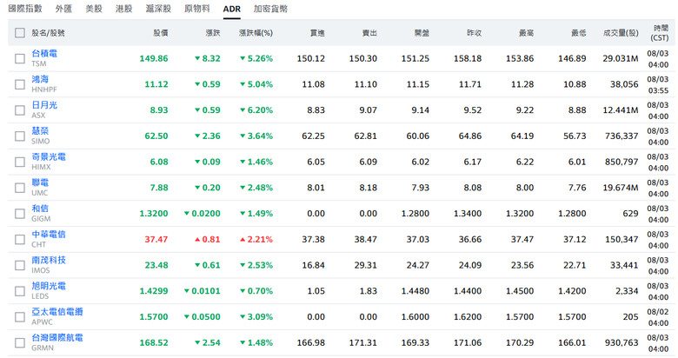Image resolution: width=678 pixels, height=358 pixels.
Task: Open the 慧榮 stock link
Action: tap(40, 131)
